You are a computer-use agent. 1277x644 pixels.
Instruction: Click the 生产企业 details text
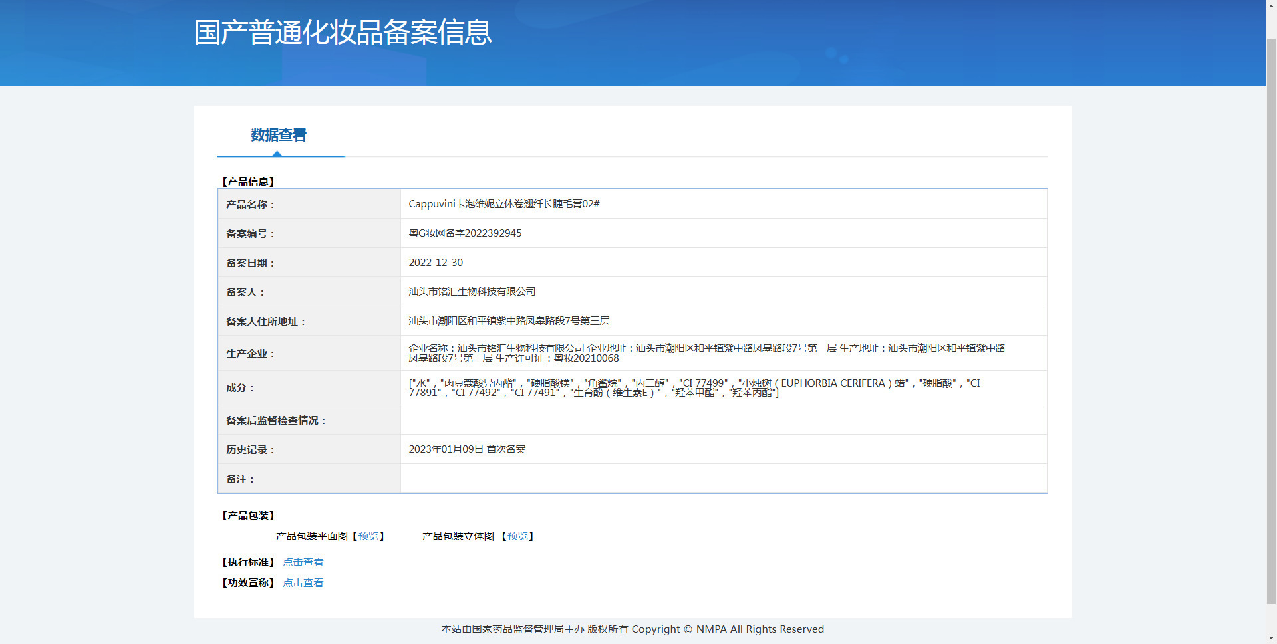(707, 353)
